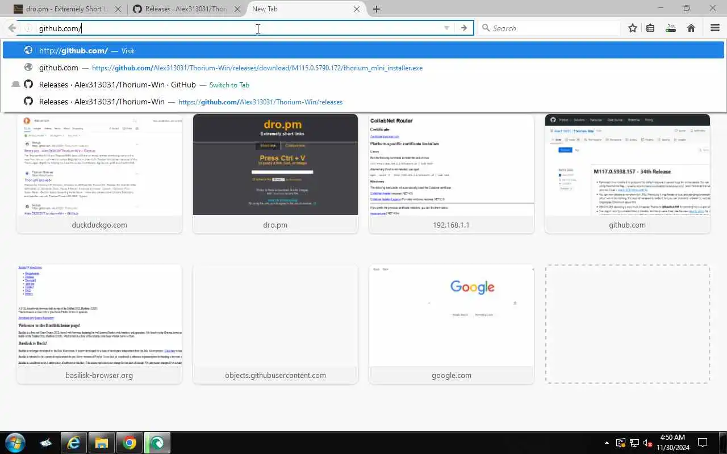Open downloads indicator showing 2m remaining

(x=671, y=28)
